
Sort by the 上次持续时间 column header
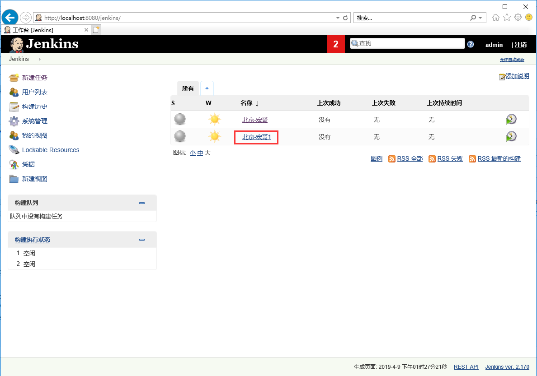point(444,103)
